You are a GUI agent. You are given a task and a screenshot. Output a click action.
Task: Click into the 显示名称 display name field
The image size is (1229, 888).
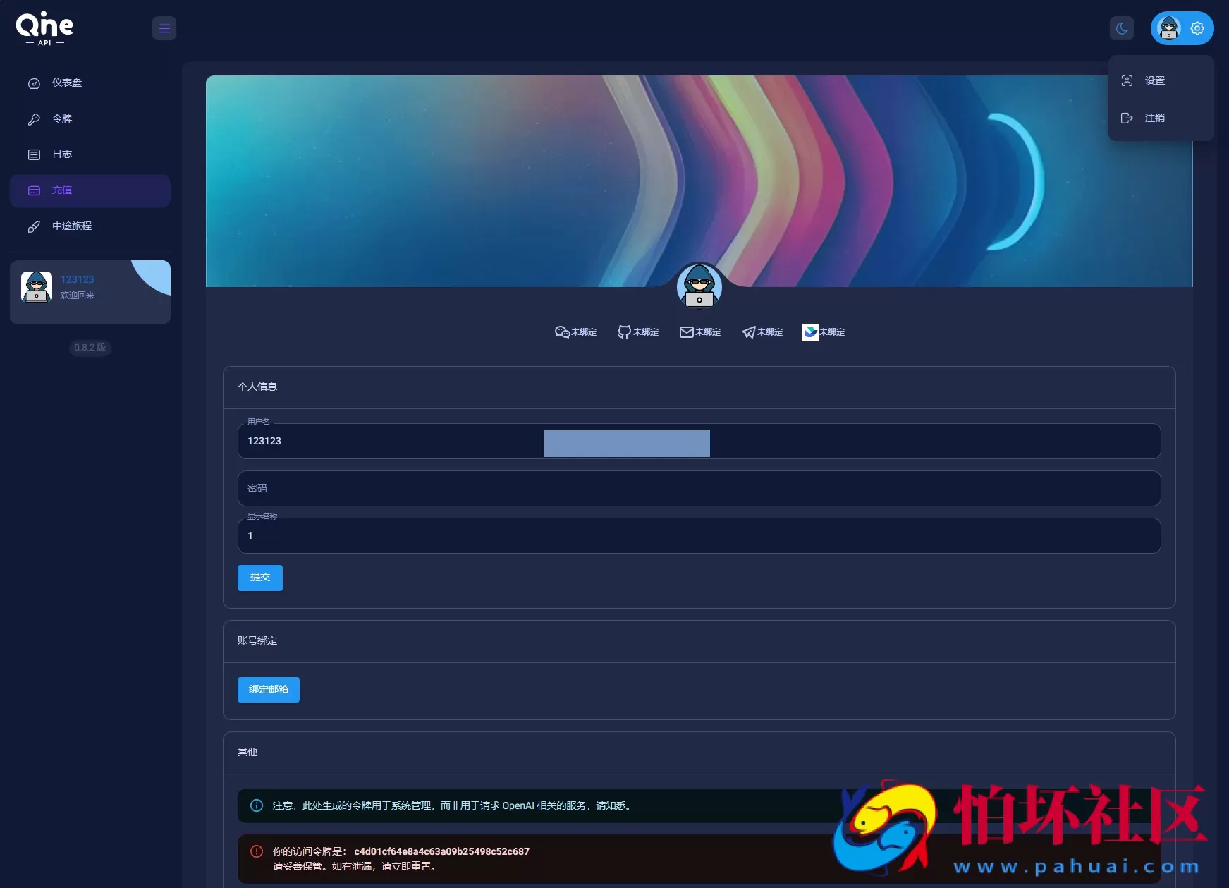[698, 536]
